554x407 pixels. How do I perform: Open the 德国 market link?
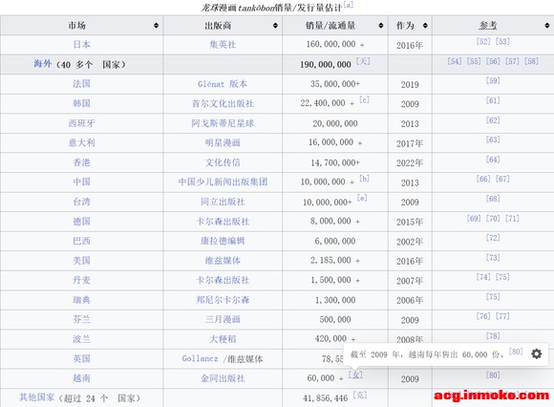(x=81, y=222)
